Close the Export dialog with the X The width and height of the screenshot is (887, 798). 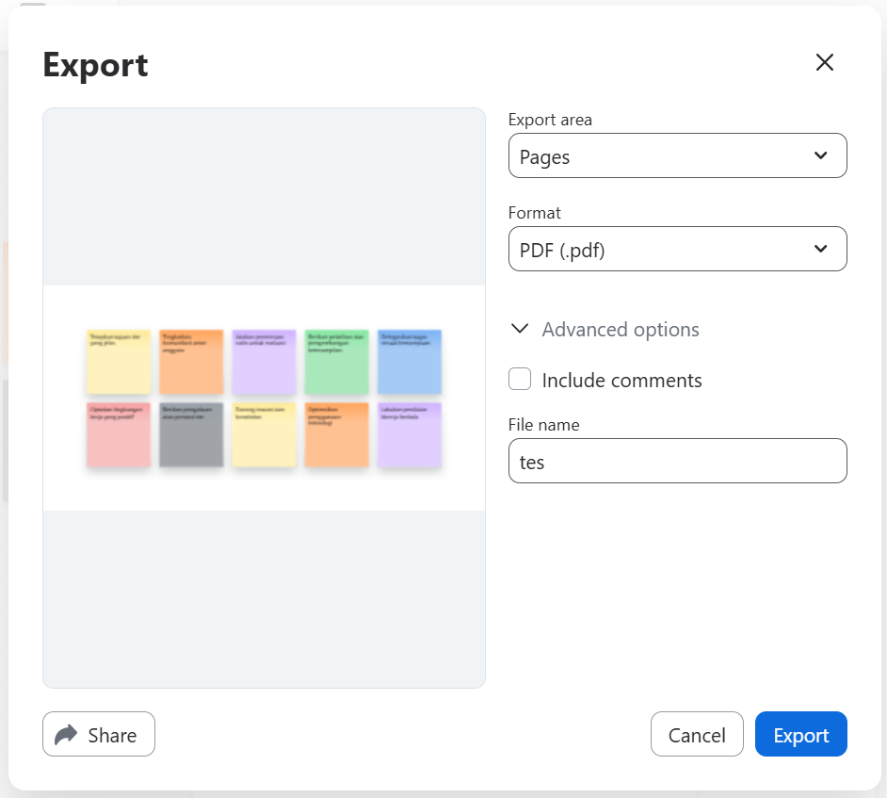pos(824,62)
